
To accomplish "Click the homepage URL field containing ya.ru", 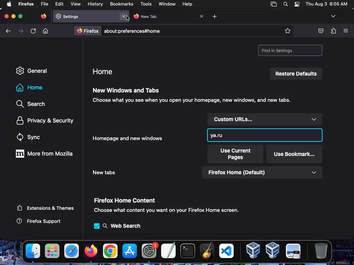I will pos(264,135).
